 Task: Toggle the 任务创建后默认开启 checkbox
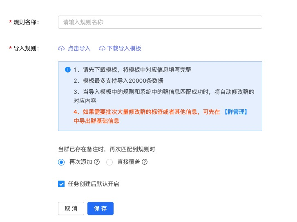[61, 184]
